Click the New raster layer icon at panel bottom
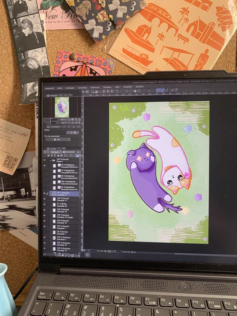The width and height of the screenshot is (237, 316). point(56,256)
